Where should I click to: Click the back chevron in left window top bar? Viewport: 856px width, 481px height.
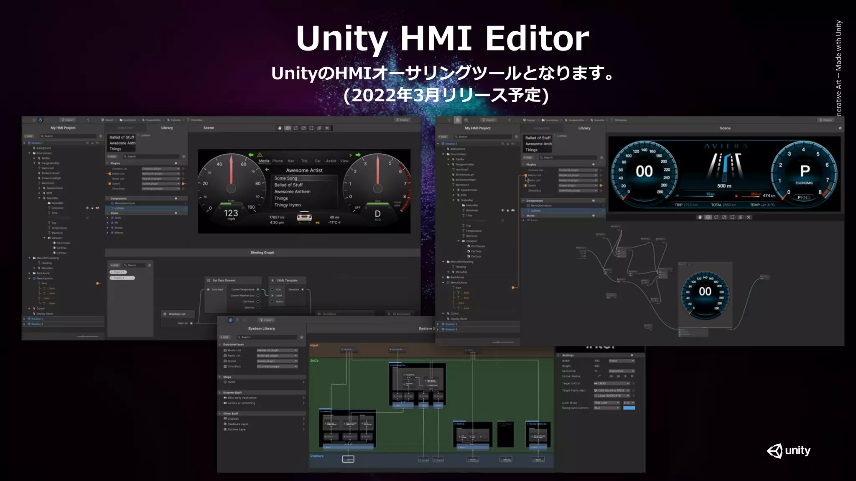[88, 120]
